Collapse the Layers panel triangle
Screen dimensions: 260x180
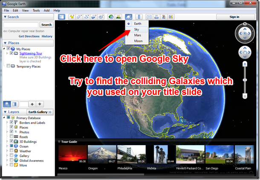[x=5, y=112]
